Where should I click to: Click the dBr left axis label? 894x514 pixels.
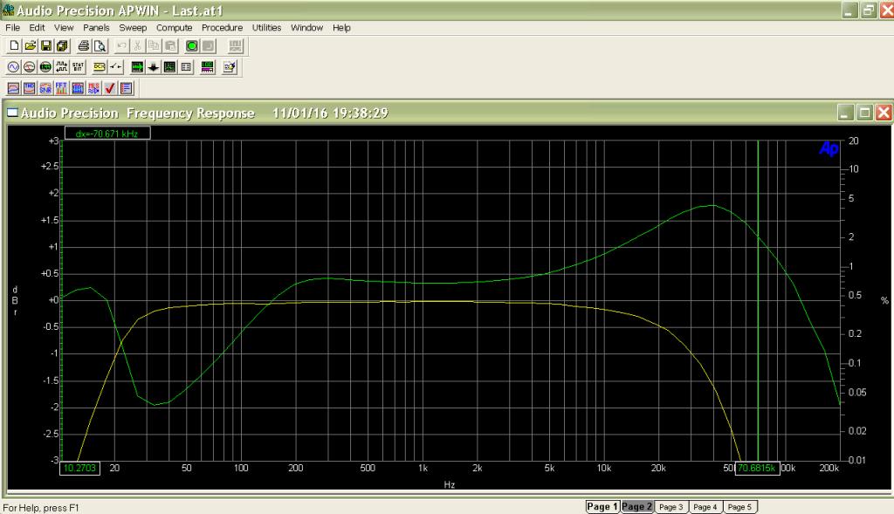15,301
